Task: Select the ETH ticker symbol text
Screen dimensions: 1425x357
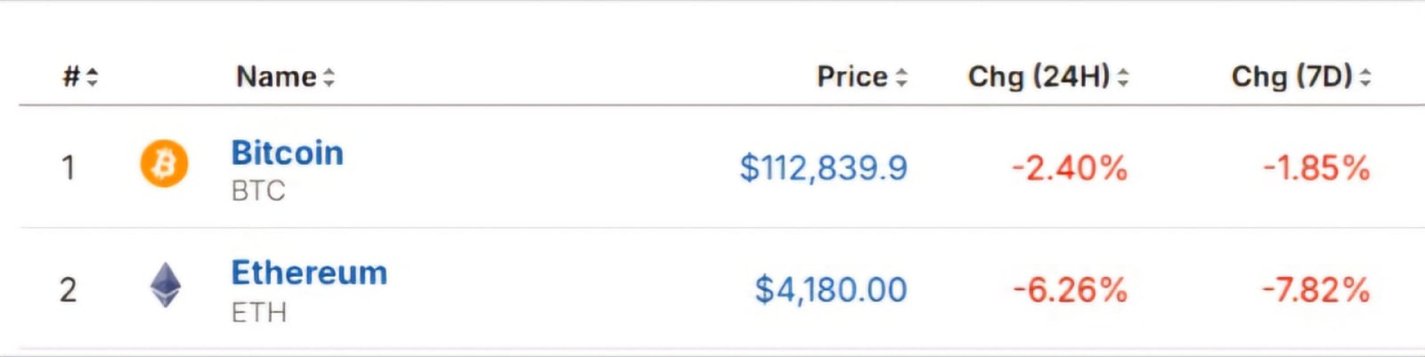Action: tap(259, 313)
